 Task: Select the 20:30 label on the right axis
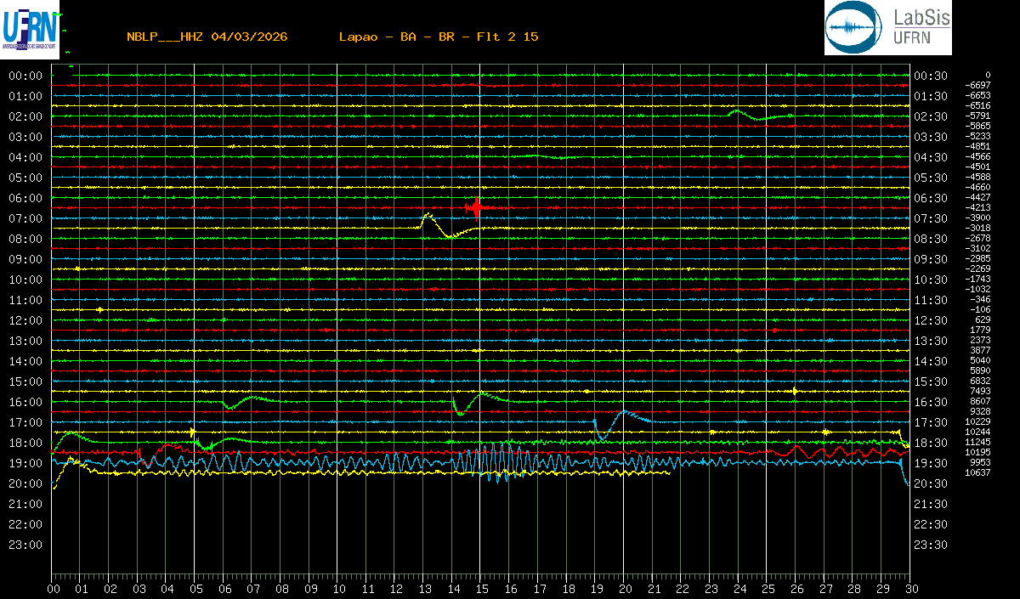pos(931,483)
